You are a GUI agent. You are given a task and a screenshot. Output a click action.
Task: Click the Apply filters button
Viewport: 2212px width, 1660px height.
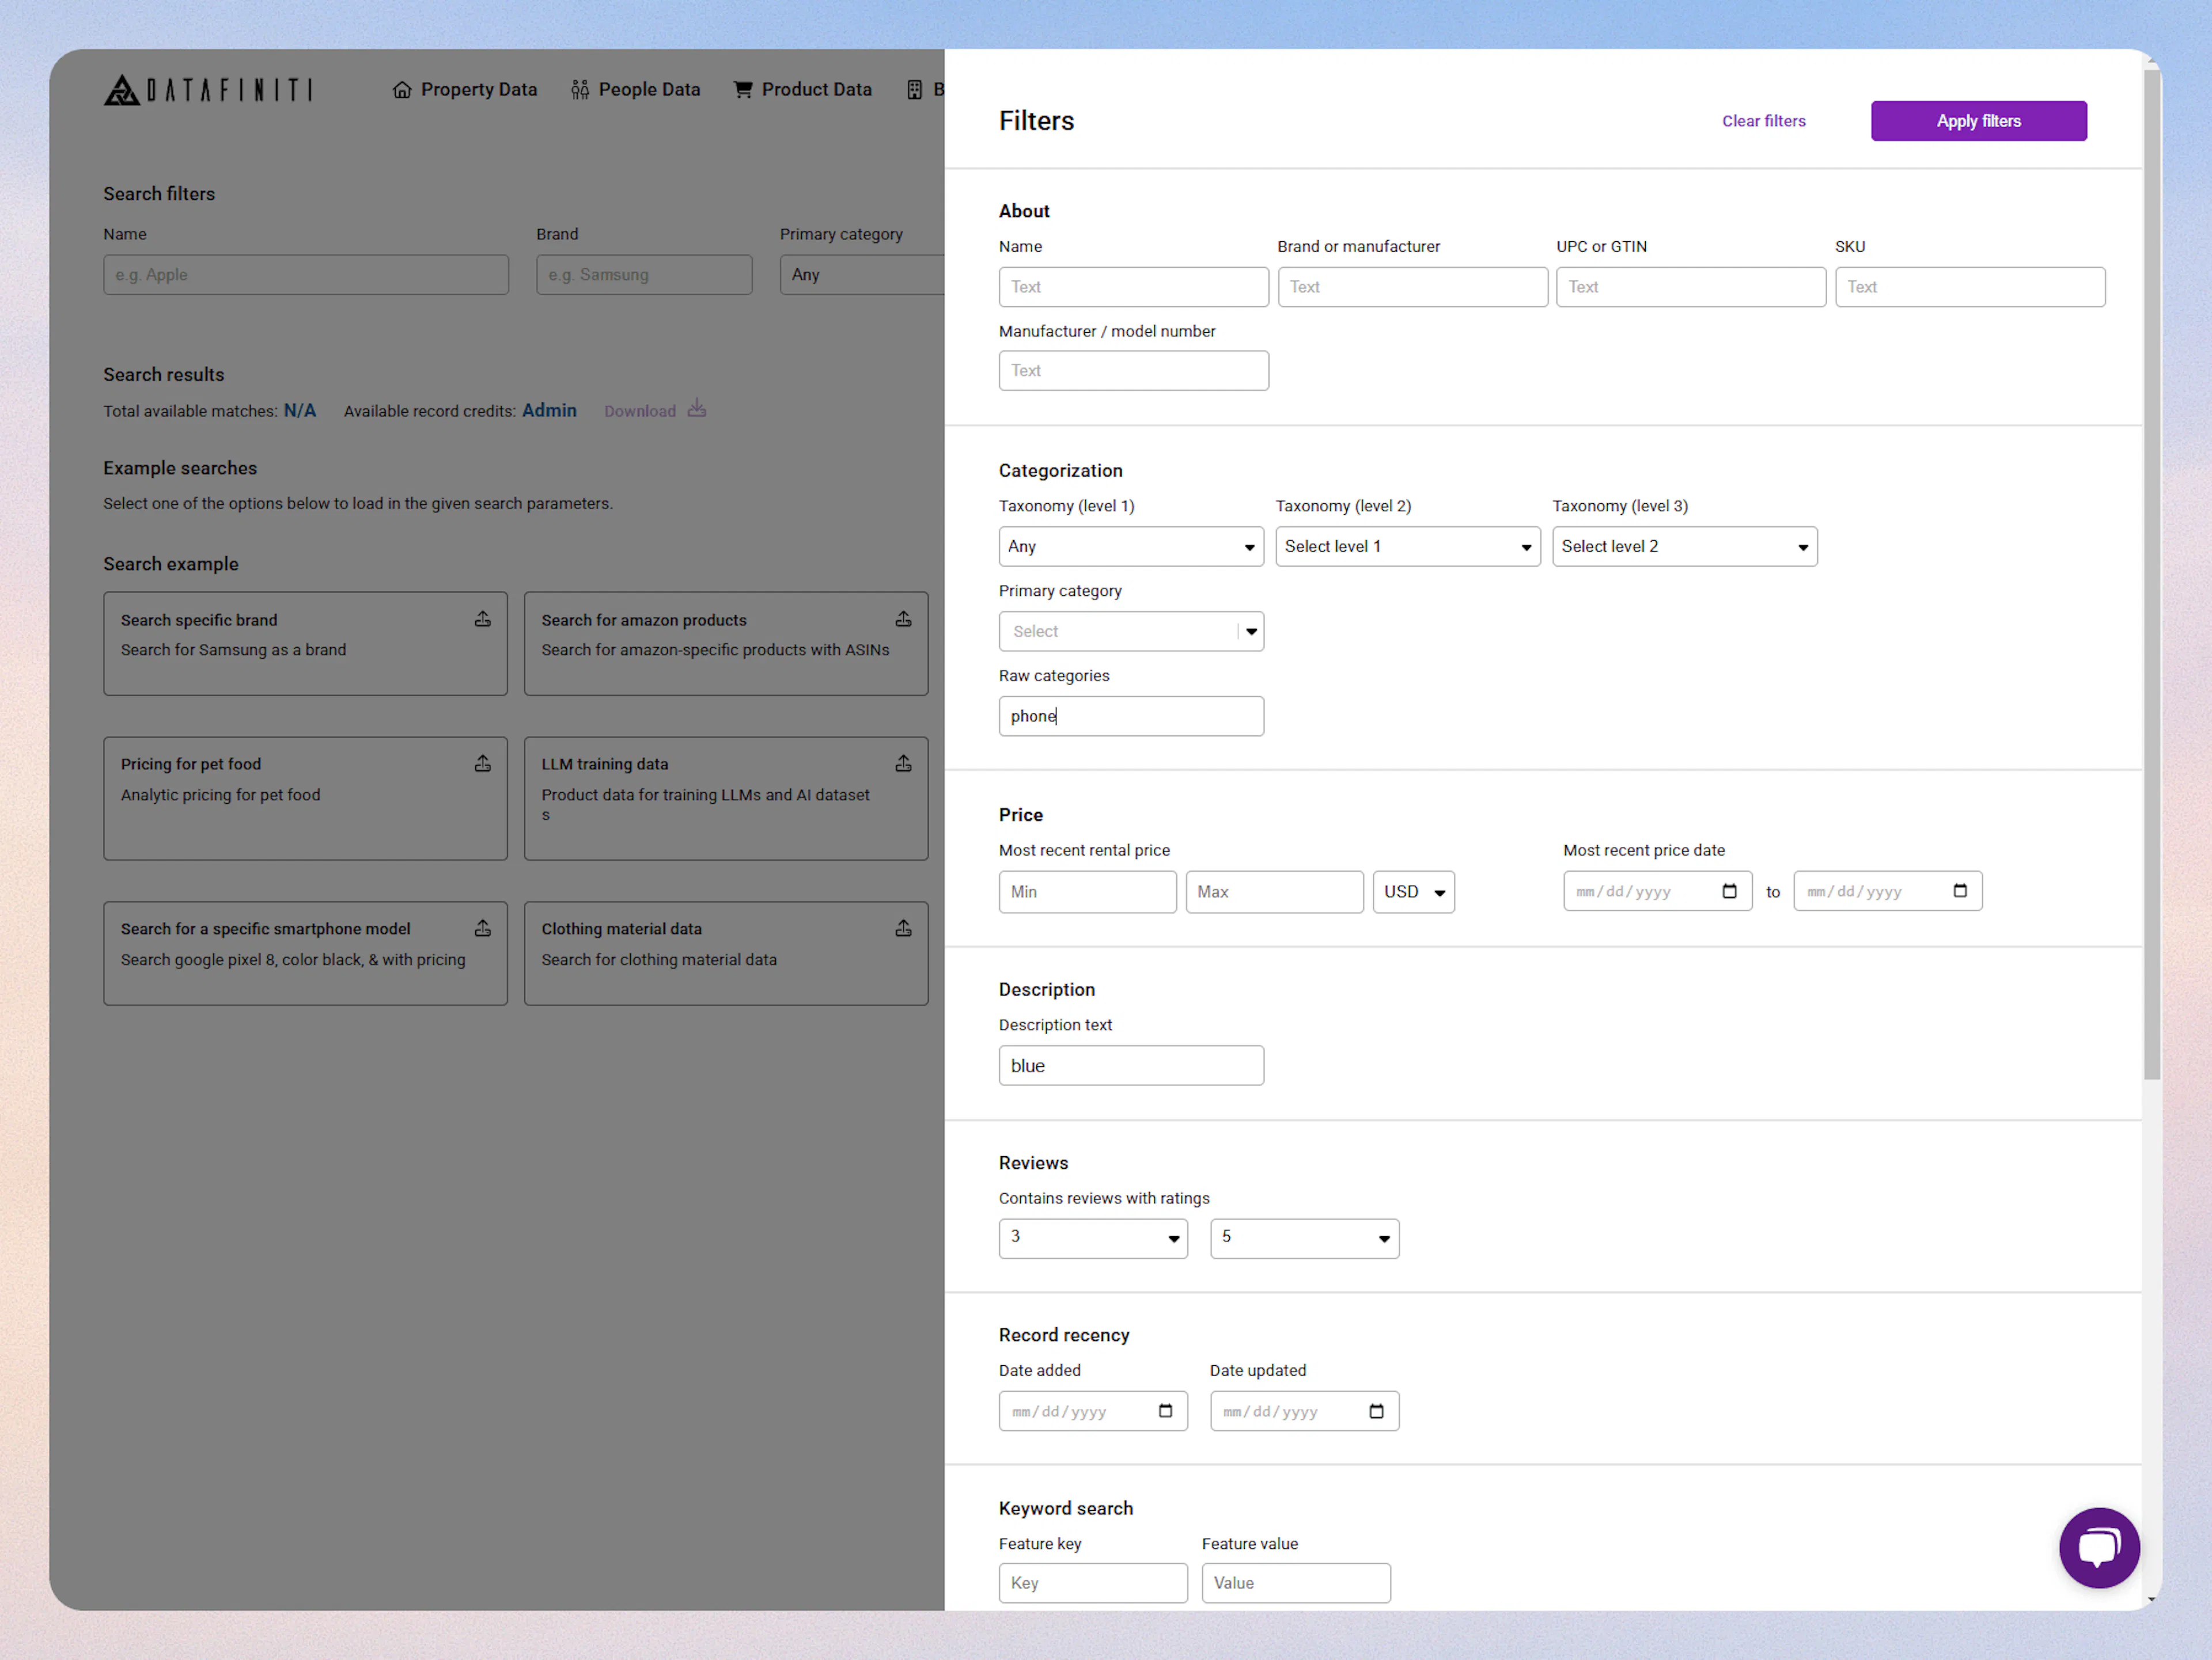(1978, 120)
